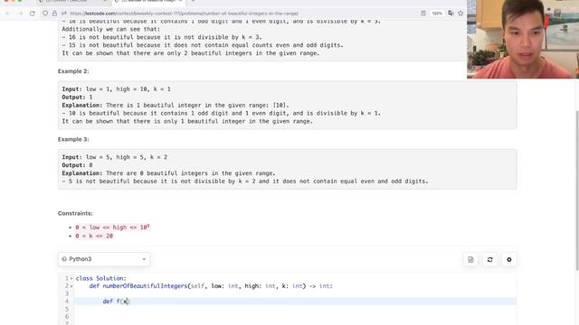Open the code notes document icon
Viewport: 579px width, 325px height.
pyautogui.click(x=470, y=259)
